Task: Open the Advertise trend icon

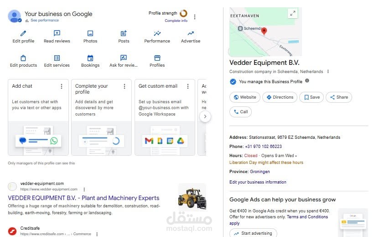Action: tap(191, 33)
